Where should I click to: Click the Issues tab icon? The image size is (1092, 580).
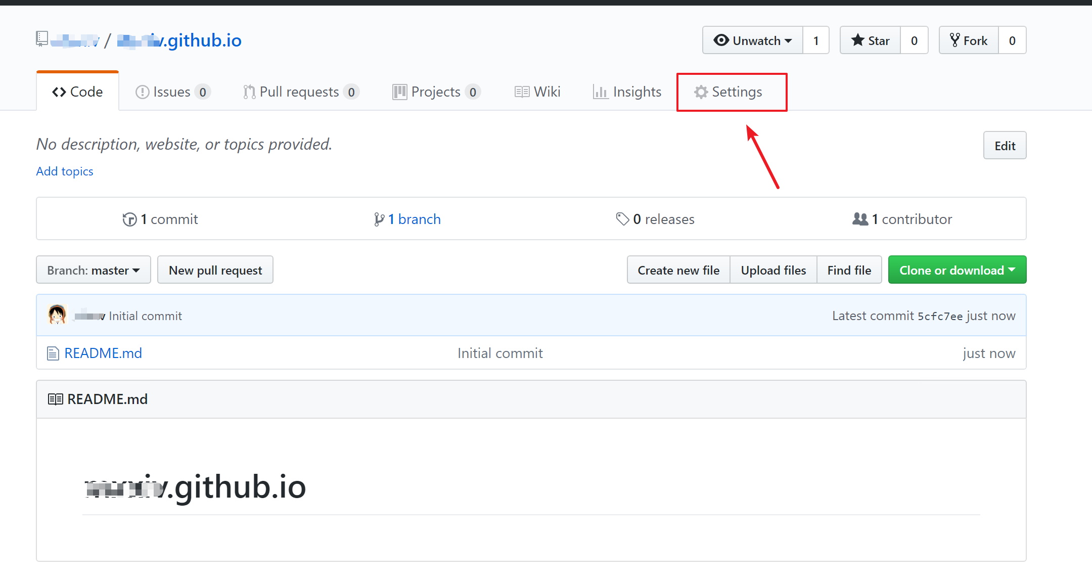click(142, 91)
